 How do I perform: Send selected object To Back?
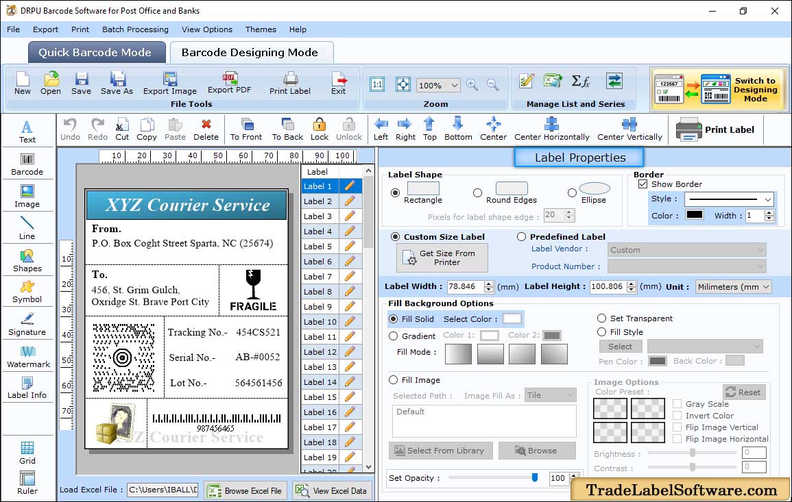coord(287,129)
